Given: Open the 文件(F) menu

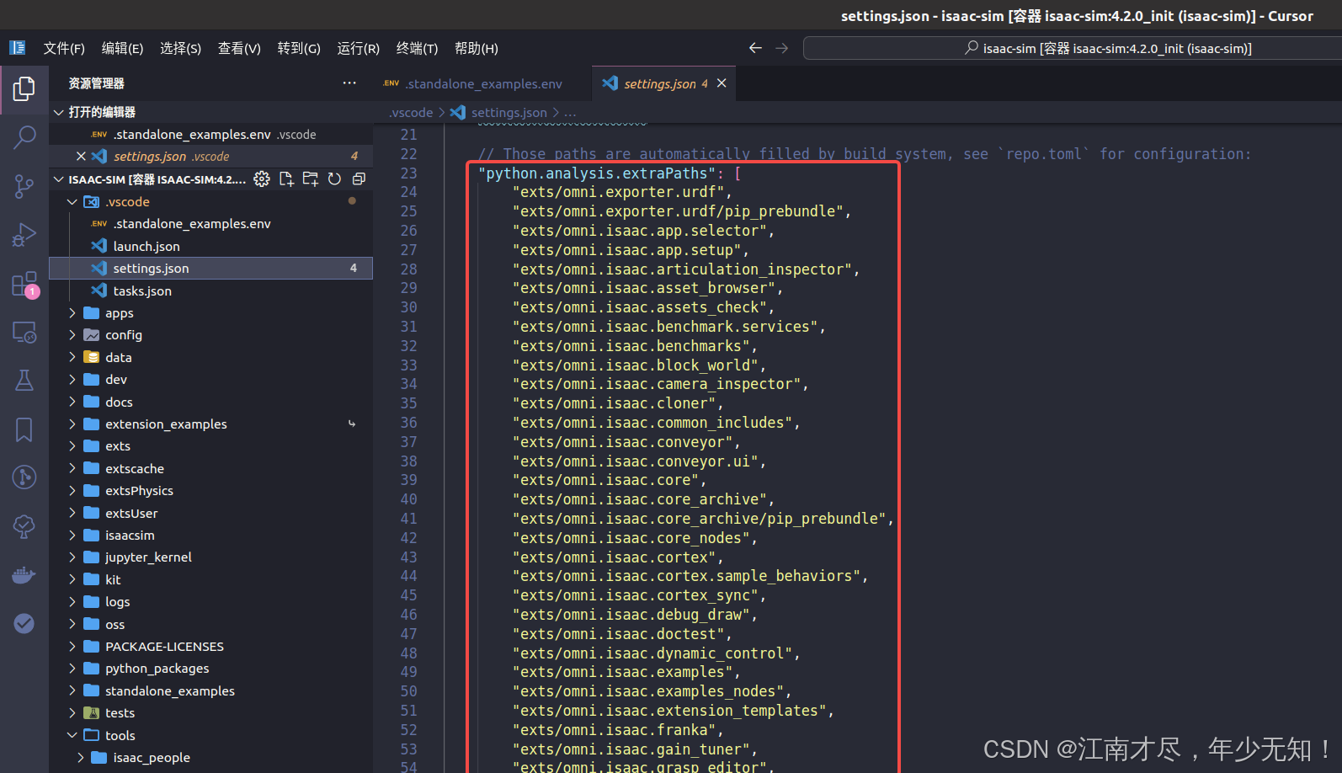Looking at the screenshot, I should pyautogui.click(x=64, y=48).
